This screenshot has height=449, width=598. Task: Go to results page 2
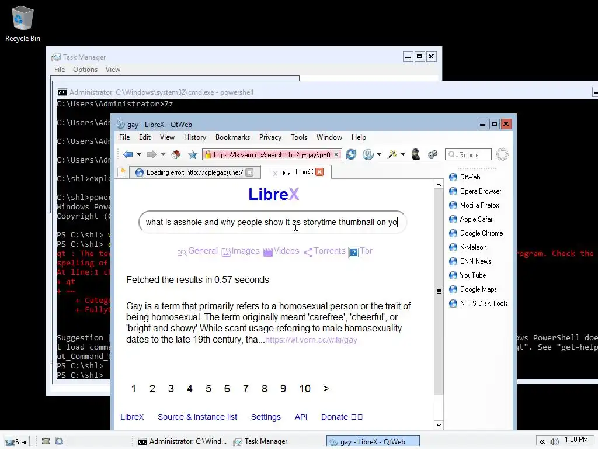coord(152,389)
